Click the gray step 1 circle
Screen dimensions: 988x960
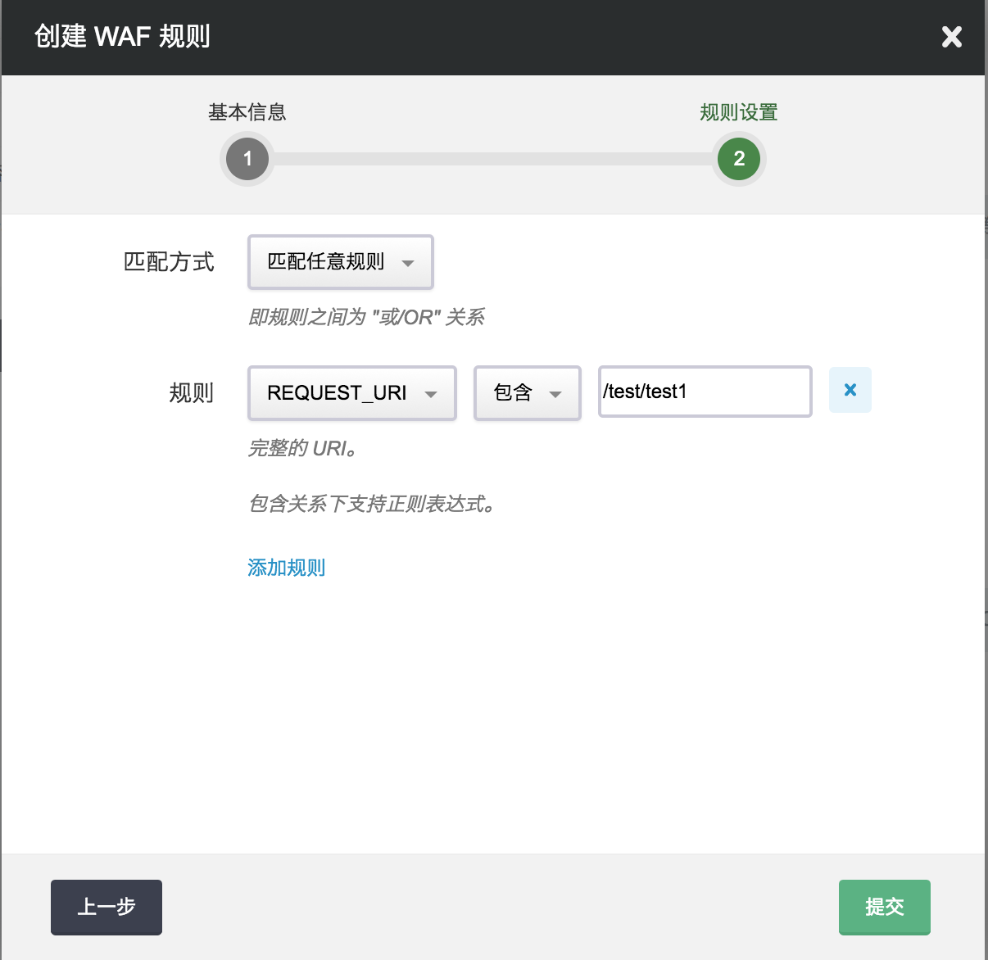(247, 159)
